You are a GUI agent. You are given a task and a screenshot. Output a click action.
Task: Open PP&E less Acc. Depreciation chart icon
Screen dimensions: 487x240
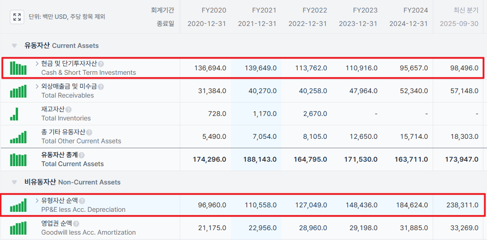[18, 205]
